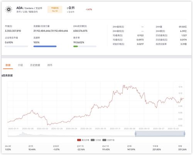This screenshot has width=193, height=155.
Task: Click the -1.47% price change
Action: point(89,9)
